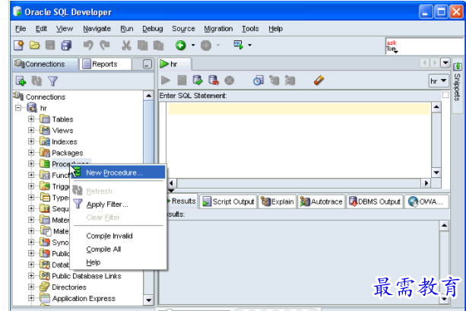This screenshot has width=466, height=311.
Task: Click SQL editor horizontal scroll right arrow
Action: [x=426, y=182]
